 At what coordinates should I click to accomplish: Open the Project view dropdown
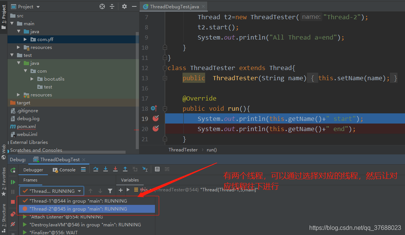(x=38, y=7)
